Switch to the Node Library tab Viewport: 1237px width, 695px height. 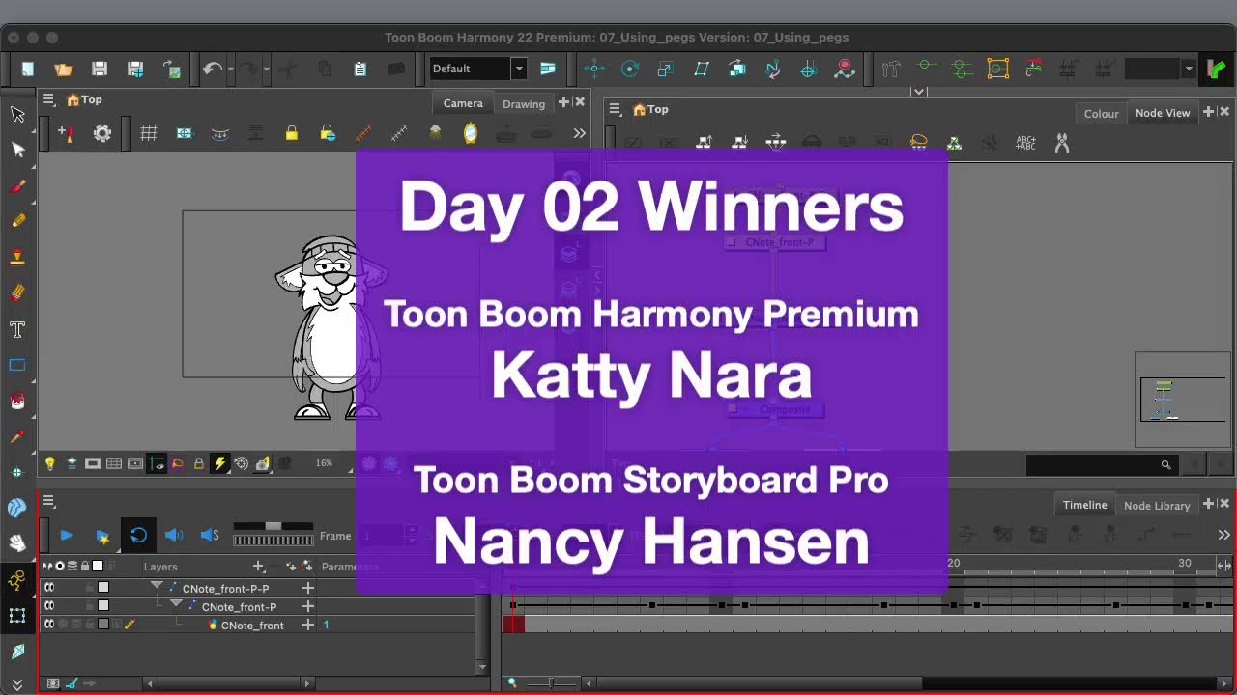pos(1157,505)
